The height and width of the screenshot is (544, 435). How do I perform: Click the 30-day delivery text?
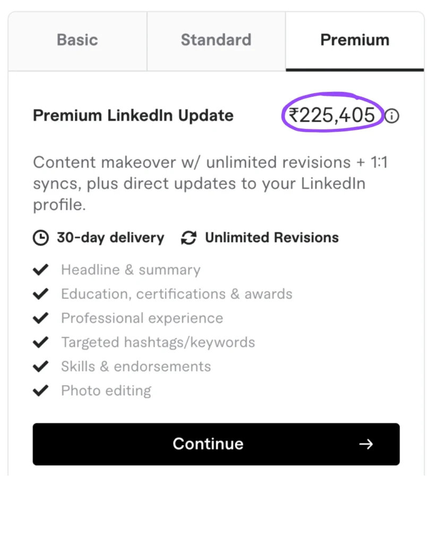point(110,237)
